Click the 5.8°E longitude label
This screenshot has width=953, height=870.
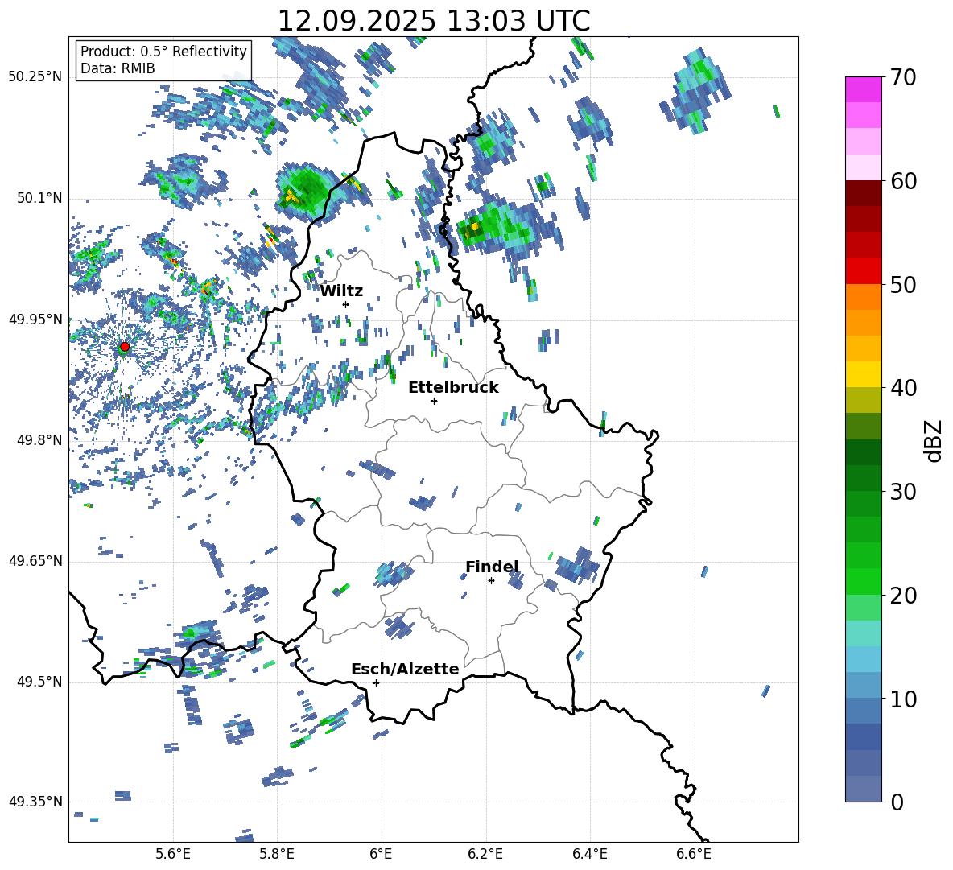(x=277, y=854)
